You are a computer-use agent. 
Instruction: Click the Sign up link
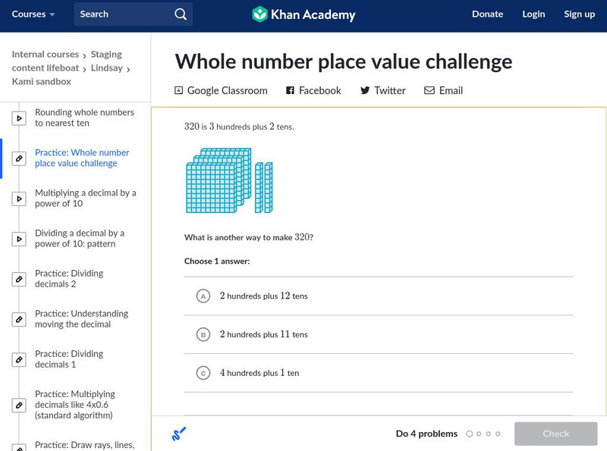[579, 14]
